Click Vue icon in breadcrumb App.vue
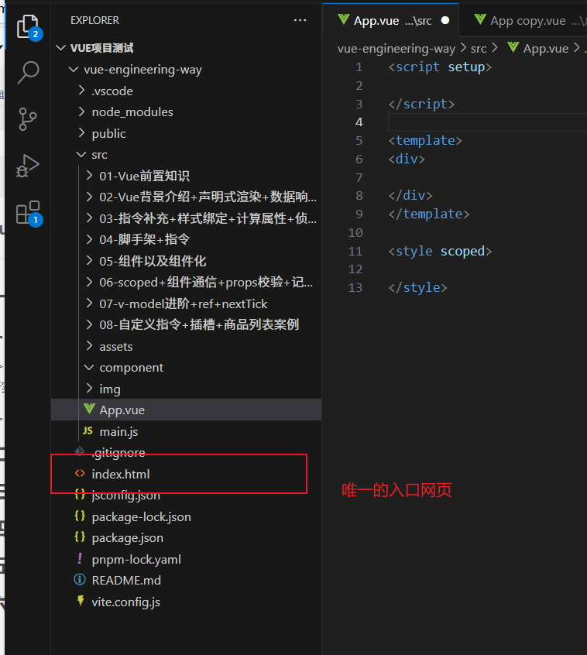This screenshot has width=587, height=655. [513, 47]
